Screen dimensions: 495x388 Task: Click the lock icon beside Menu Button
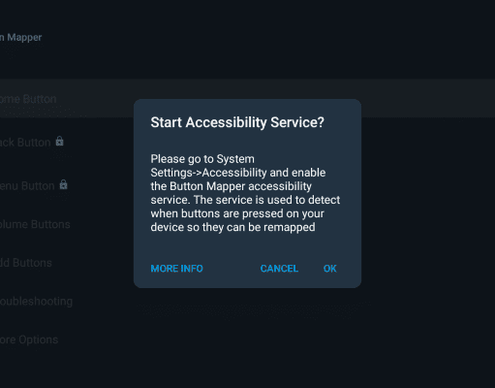[63, 184]
